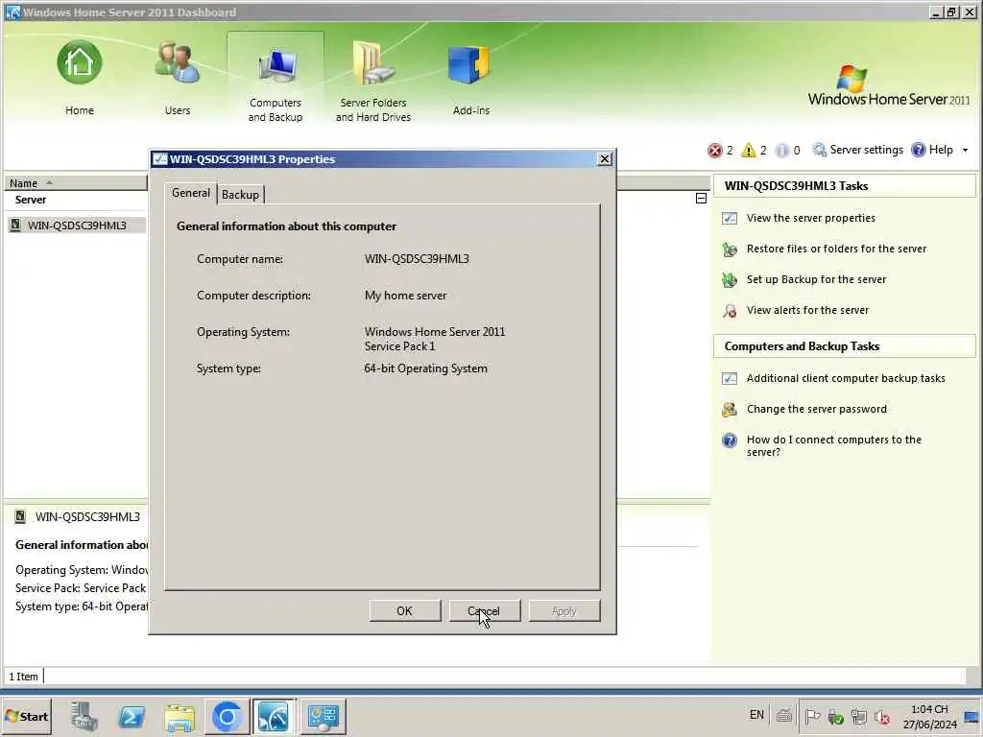This screenshot has width=983, height=737.
Task: Click the server icon in details pane
Action: (x=21, y=516)
